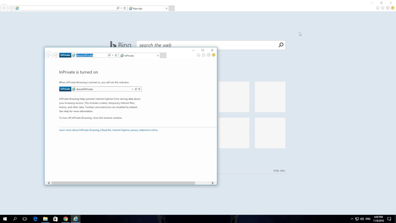Image resolution: width=396 pixels, height=223 pixels.
Task: Maximize the InPrivate window
Action: (x=203, y=50)
